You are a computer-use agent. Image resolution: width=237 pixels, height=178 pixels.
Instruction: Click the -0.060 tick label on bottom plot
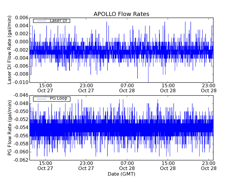[21, 152]
